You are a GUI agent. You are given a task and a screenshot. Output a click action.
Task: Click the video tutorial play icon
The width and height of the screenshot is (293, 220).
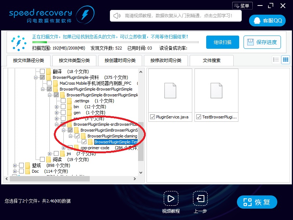171,199
